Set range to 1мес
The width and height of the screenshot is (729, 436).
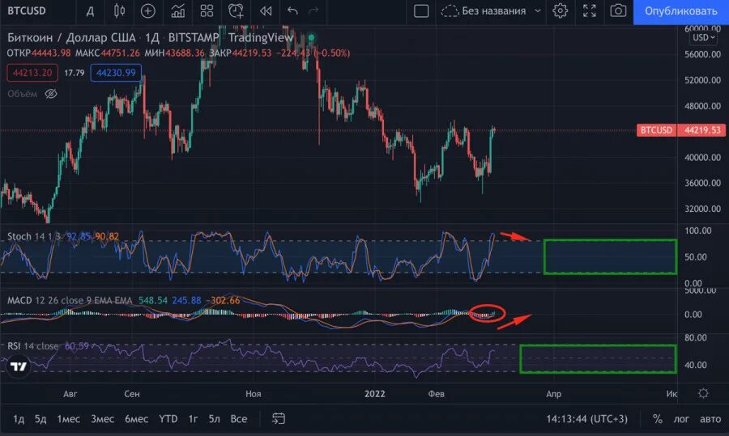point(68,419)
